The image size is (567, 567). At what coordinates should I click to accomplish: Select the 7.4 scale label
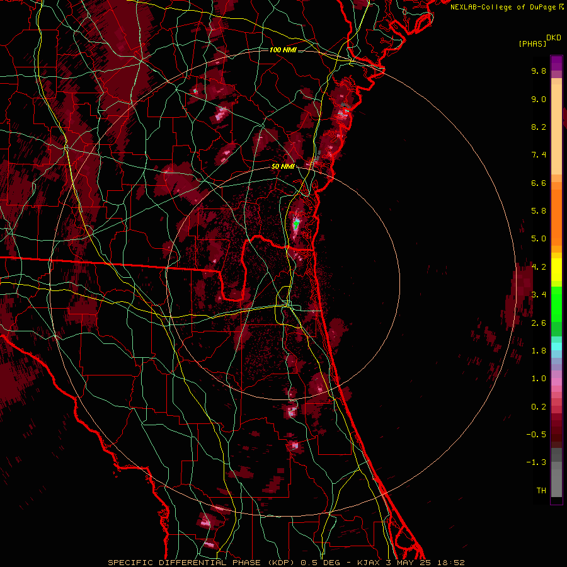(539, 155)
